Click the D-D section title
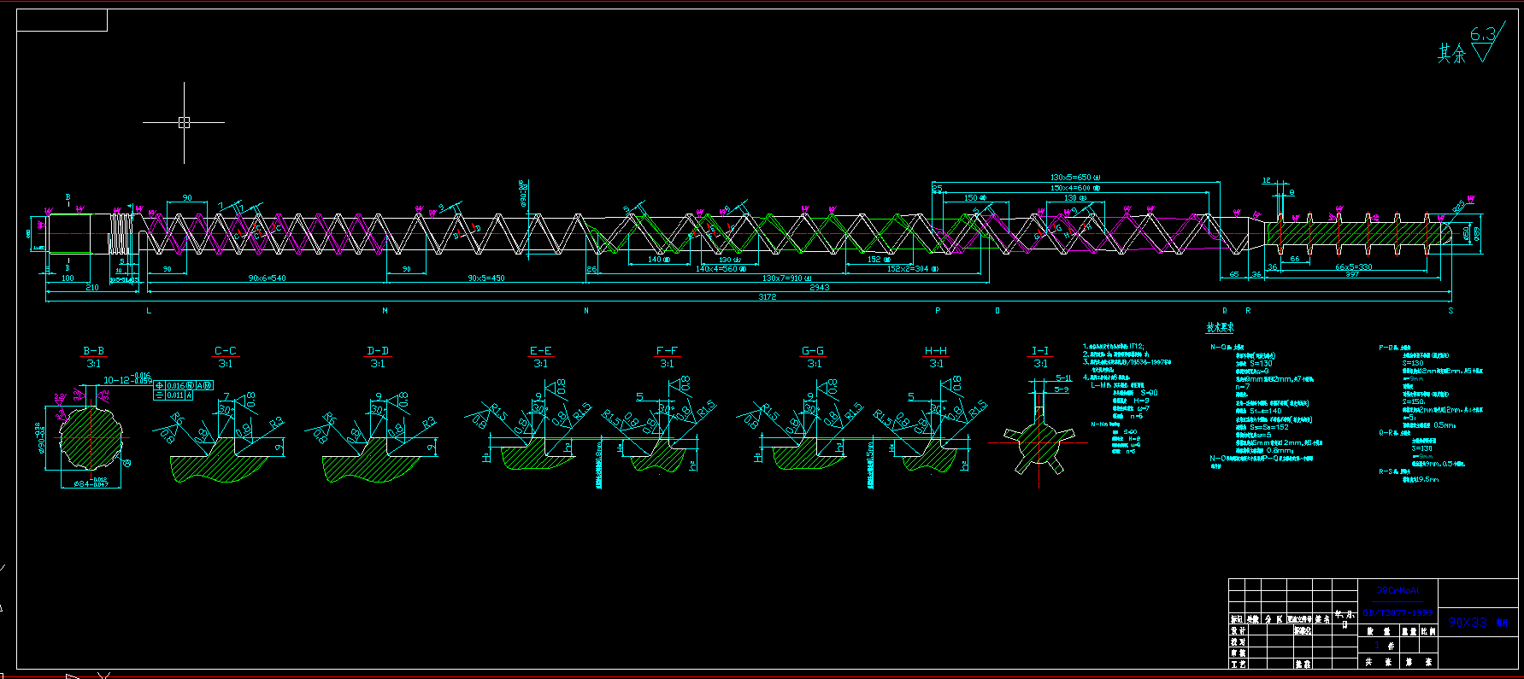The width and height of the screenshot is (1524, 679). (378, 351)
